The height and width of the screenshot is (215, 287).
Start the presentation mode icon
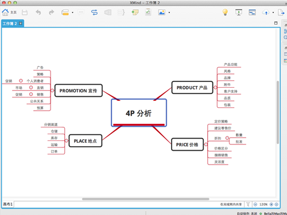[239, 13]
